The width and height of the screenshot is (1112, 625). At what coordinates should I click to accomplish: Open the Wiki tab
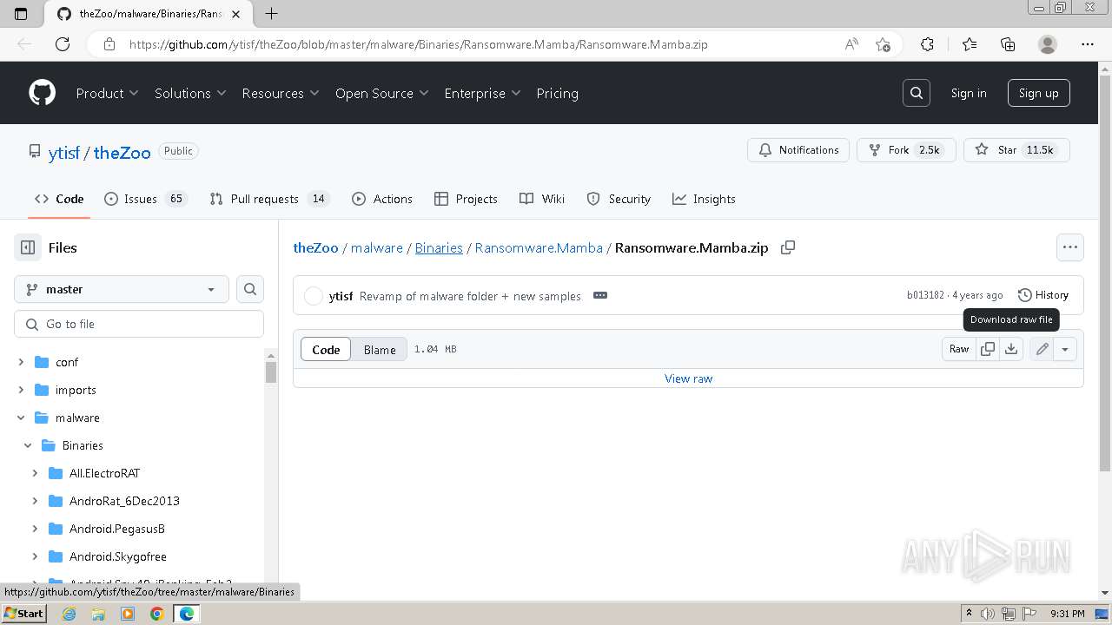tap(542, 199)
